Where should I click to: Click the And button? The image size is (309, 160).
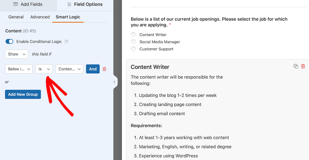[x=93, y=69]
